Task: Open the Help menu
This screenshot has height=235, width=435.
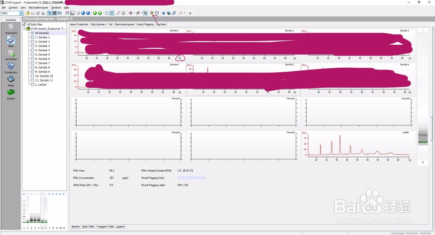Action: (67, 8)
